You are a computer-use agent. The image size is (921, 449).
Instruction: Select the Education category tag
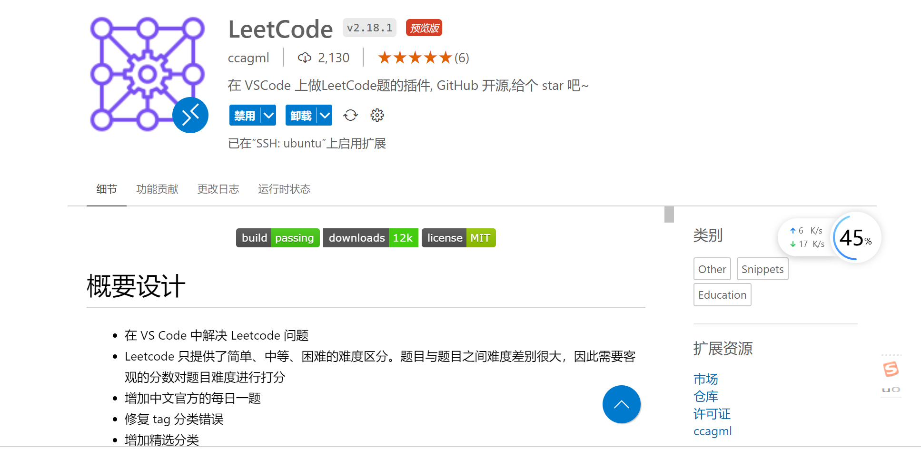pyautogui.click(x=723, y=295)
